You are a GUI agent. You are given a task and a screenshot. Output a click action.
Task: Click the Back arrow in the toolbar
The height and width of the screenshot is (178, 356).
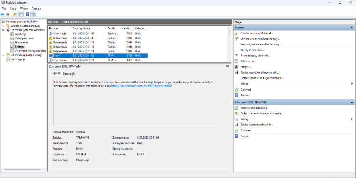tap(2, 14)
